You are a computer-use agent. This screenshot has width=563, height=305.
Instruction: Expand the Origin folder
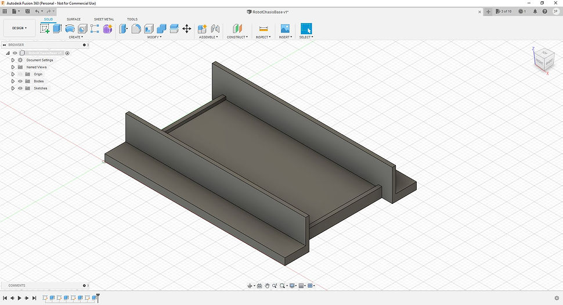(x=13, y=74)
